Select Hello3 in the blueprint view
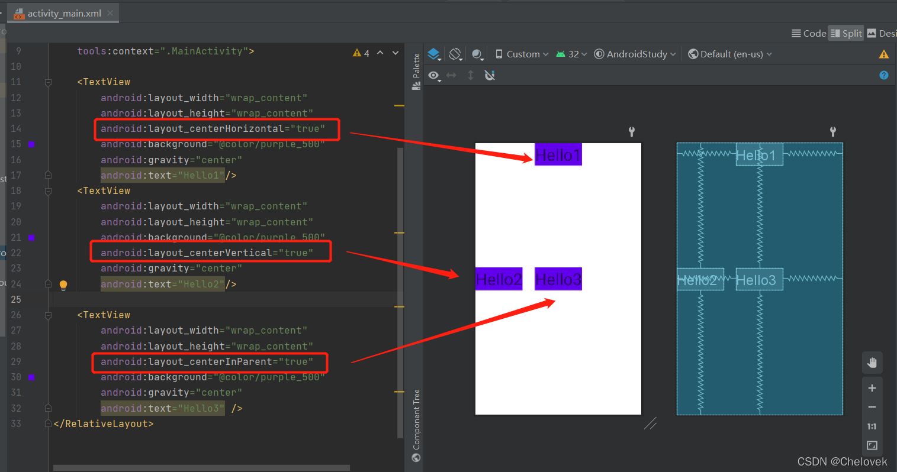Image resolution: width=897 pixels, height=472 pixels. [760, 279]
